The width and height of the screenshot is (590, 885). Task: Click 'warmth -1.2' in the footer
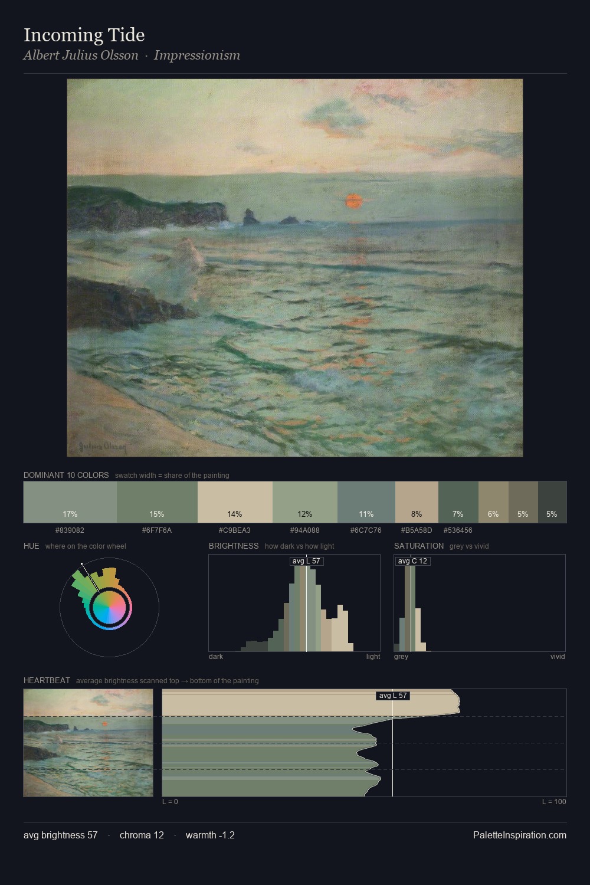(210, 835)
